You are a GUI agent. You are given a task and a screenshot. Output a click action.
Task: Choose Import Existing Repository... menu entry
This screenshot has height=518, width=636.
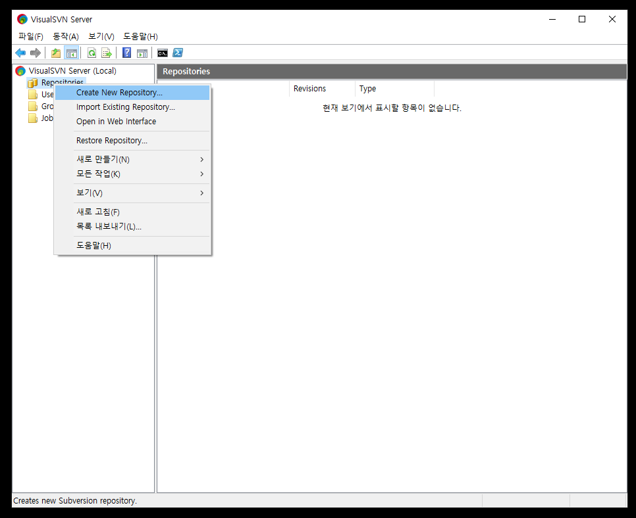[x=132, y=107]
